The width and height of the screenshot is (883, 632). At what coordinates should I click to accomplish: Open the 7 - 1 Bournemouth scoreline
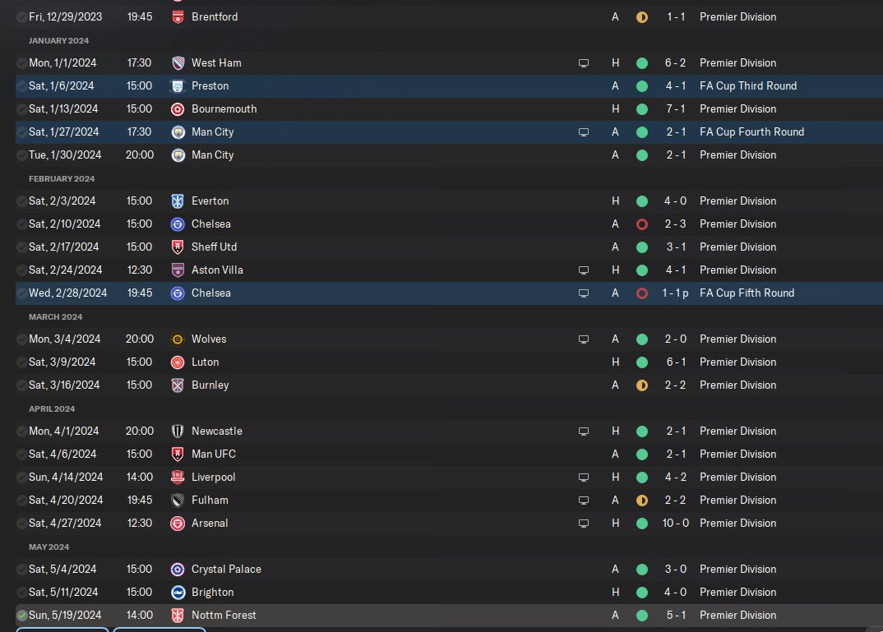coord(676,108)
